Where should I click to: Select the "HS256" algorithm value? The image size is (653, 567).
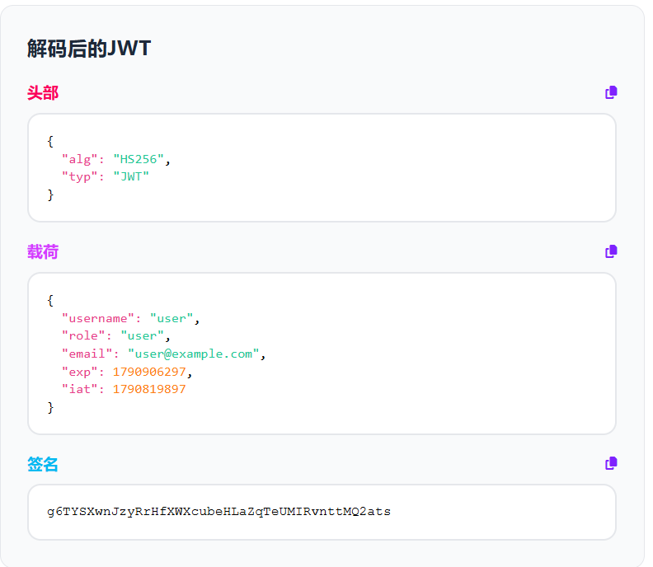(139, 159)
